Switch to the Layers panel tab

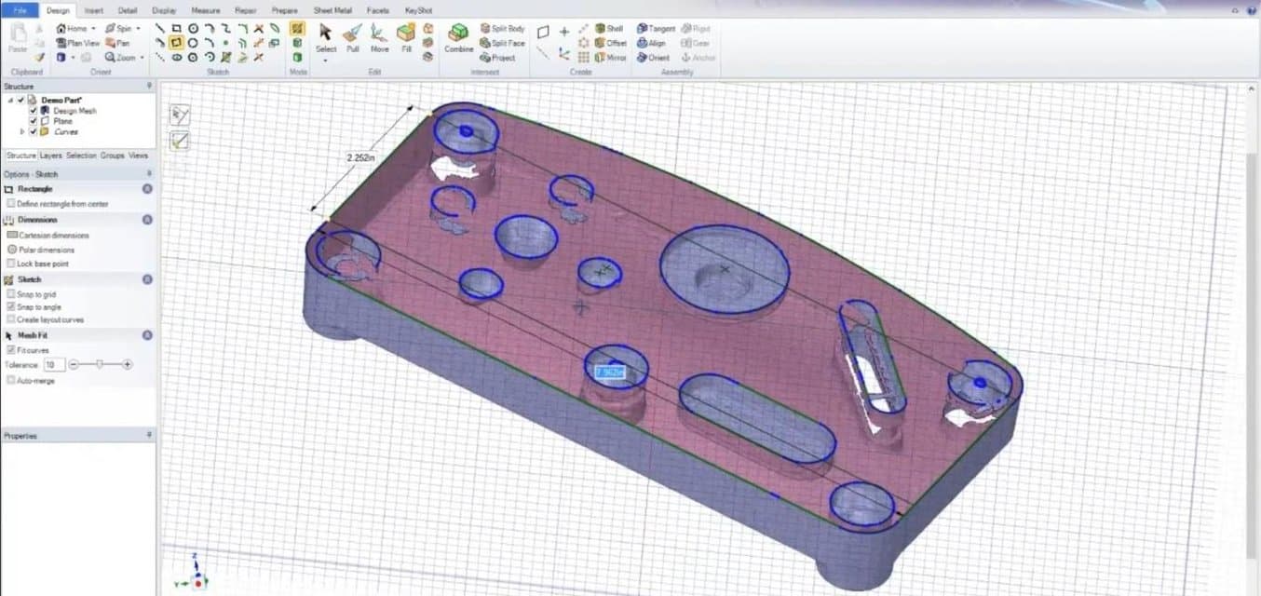50,156
